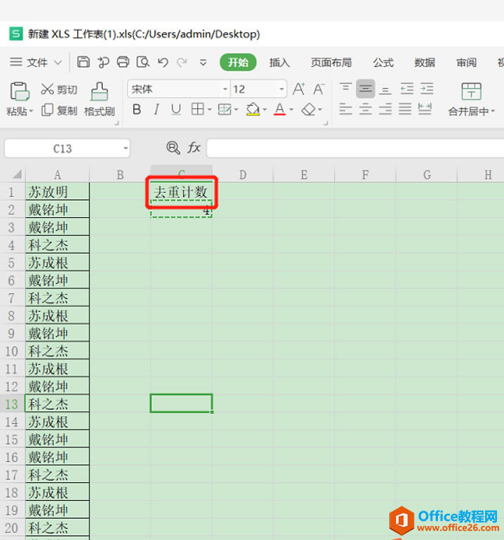Click Merge and Center 合并居中 icon
The image size is (504, 540).
tap(471, 91)
